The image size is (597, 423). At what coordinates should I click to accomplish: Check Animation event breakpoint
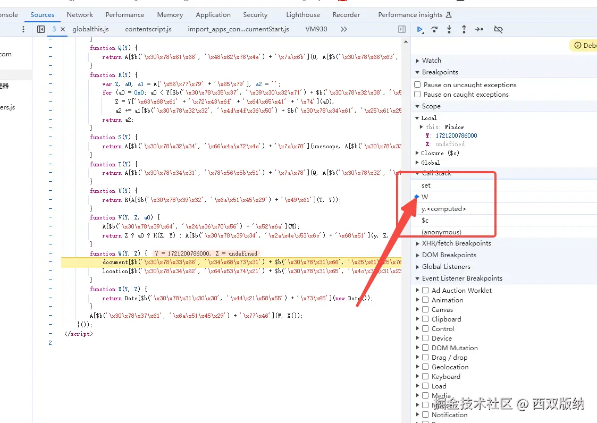[x=425, y=300]
